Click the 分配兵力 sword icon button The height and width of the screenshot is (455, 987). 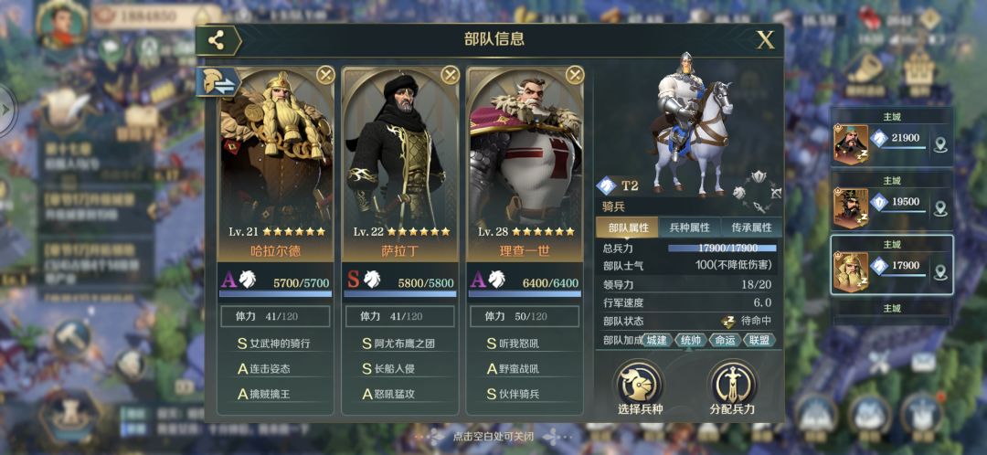(x=732, y=382)
